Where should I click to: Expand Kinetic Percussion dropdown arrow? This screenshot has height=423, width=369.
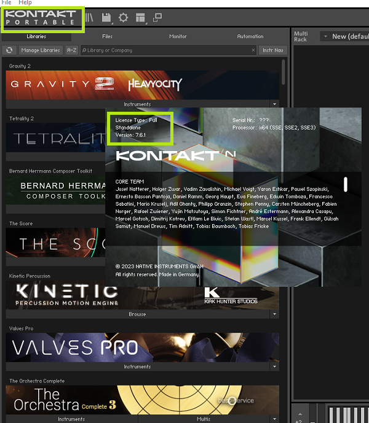point(274,314)
